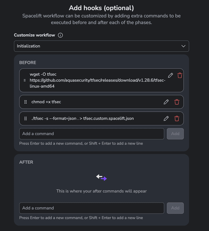The width and height of the screenshot is (209, 231).
Task: Focus the BEFORE section Add a command field
Action: pos(91,134)
